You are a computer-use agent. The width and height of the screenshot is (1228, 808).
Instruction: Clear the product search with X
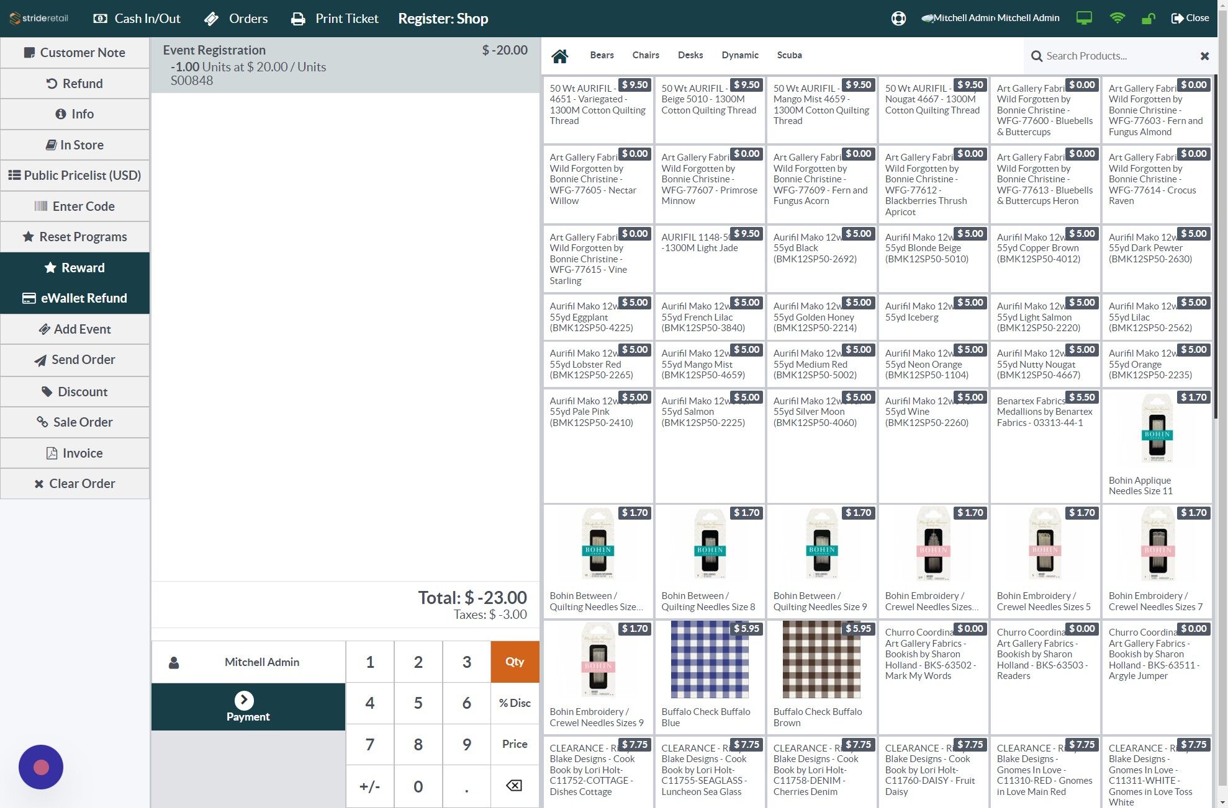pyautogui.click(x=1204, y=56)
